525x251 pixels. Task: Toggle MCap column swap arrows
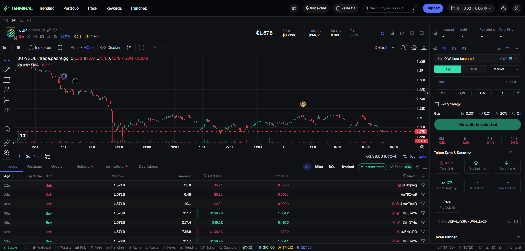point(123,176)
